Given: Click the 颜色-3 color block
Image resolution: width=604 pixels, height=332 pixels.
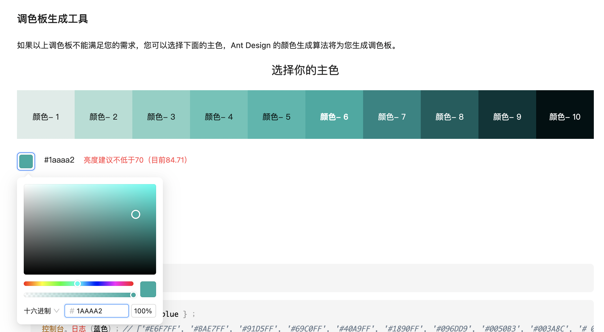Looking at the screenshot, I should pyautogui.click(x=161, y=115).
